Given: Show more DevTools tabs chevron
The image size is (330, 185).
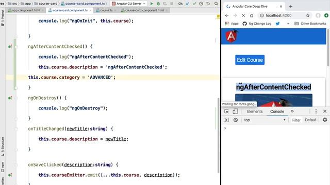Looking at the screenshot, I should 292,112.
